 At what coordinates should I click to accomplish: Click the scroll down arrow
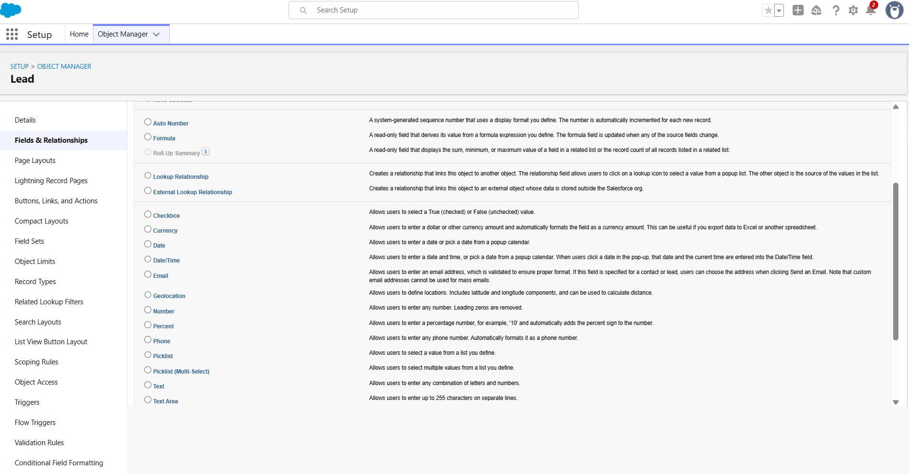tap(896, 402)
